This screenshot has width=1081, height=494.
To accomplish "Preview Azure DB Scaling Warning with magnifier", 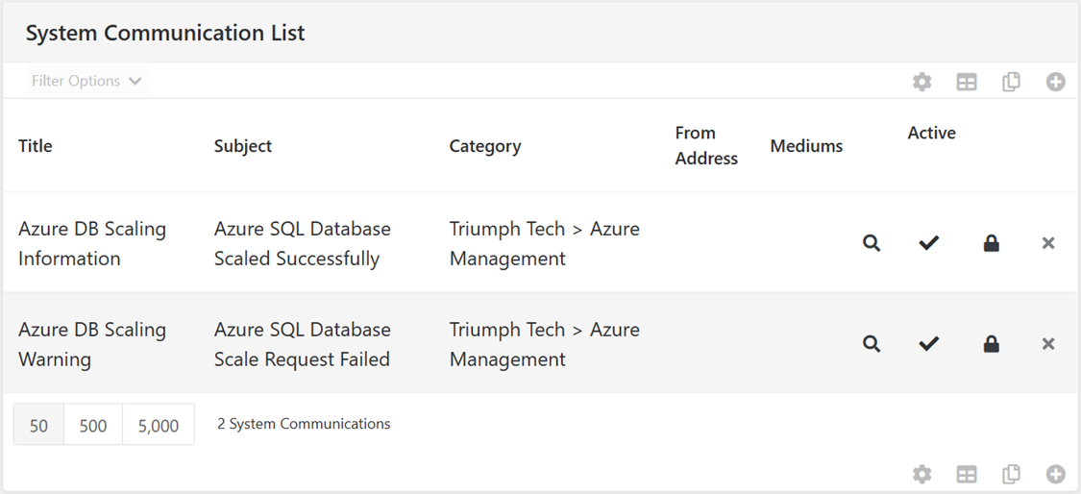I will [872, 344].
